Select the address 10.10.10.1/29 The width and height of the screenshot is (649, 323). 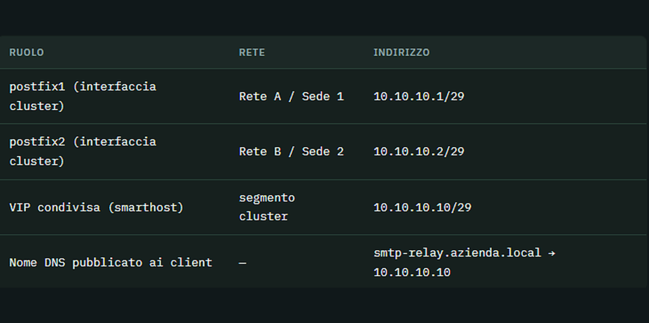coord(419,96)
